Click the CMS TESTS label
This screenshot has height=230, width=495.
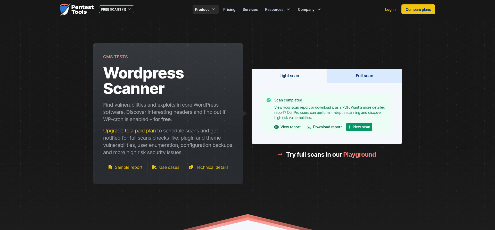click(115, 57)
